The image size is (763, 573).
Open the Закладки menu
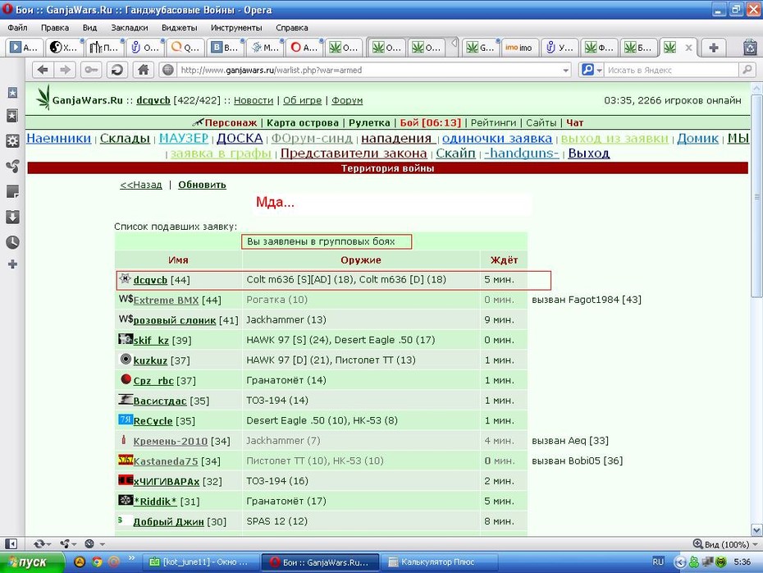tap(130, 28)
